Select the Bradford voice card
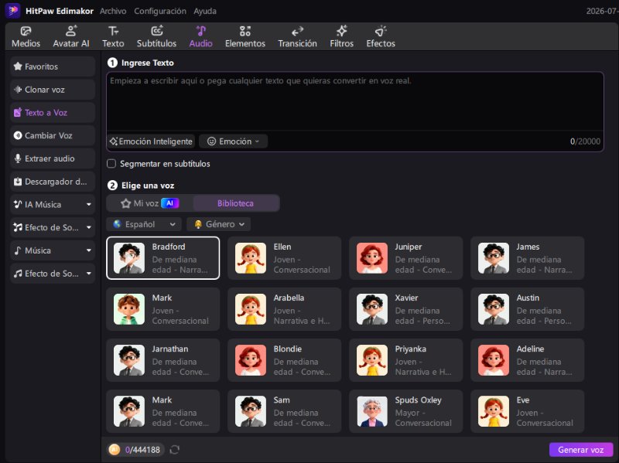The width and height of the screenshot is (619, 463). click(163, 258)
